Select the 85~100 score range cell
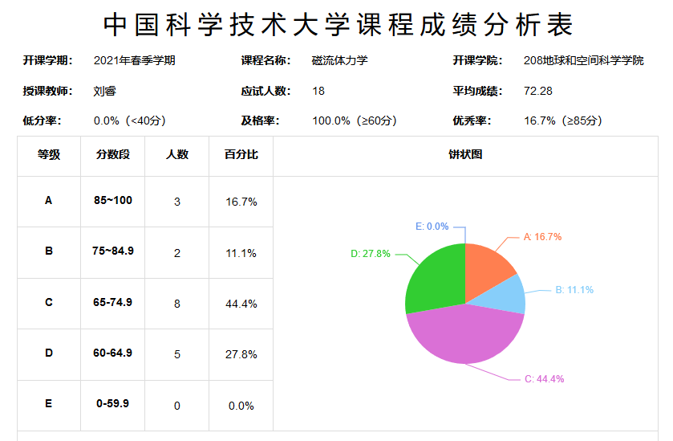This screenshot has width=673, height=441. 112,201
